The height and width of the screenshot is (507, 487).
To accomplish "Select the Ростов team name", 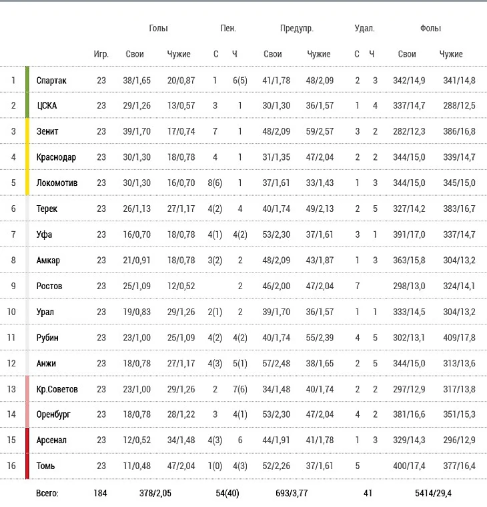I will click(49, 286).
